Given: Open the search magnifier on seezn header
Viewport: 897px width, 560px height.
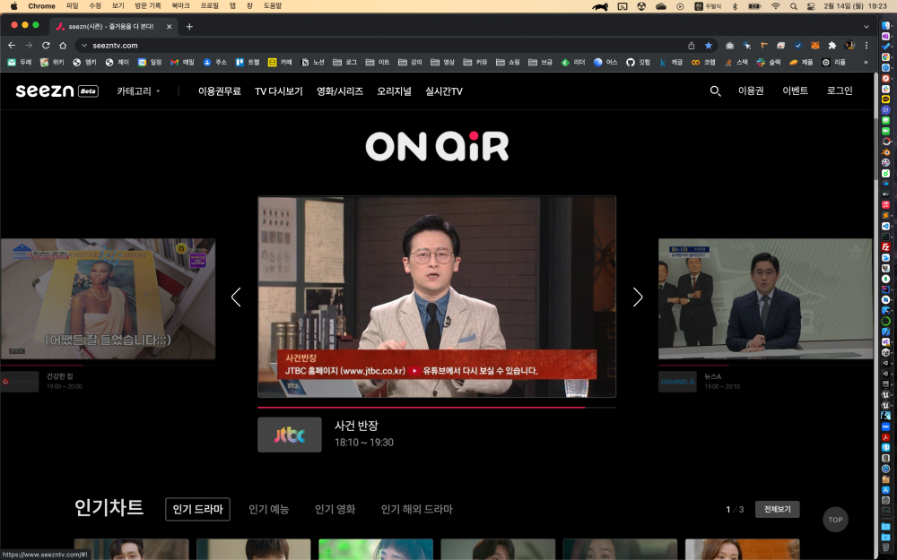Looking at the screenshot, I should click(x=715, y=90).
